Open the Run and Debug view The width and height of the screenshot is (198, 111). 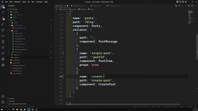[x=3, y=24]
